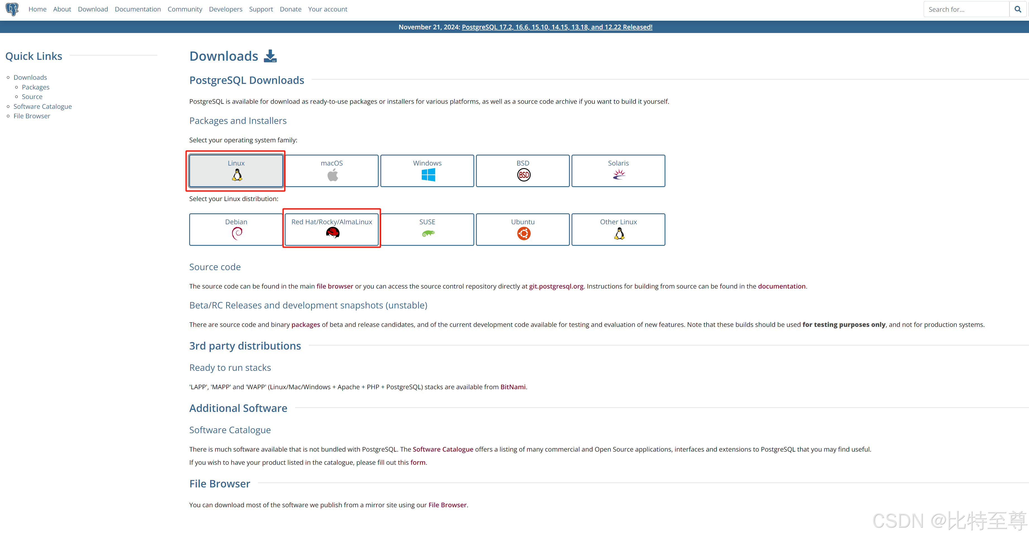Select the Linux operating system family

click(236, 171)
